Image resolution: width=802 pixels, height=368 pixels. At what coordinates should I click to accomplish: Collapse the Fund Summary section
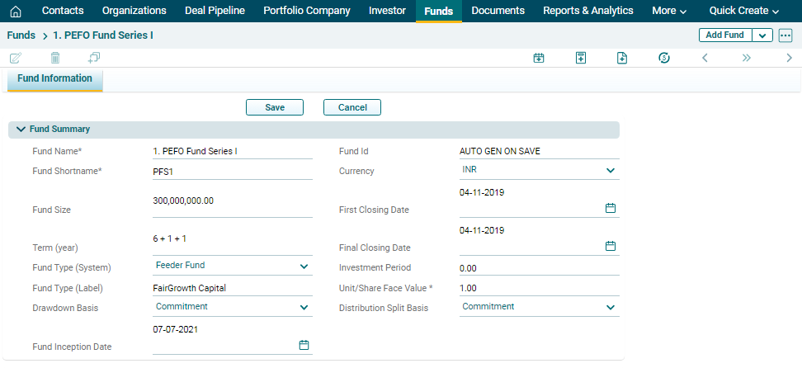click(21, 130)
